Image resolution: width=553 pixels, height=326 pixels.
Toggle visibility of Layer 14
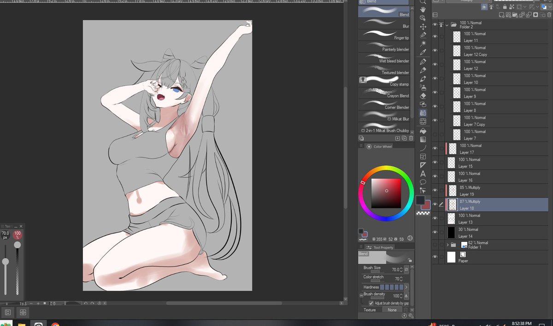point(435,232)
